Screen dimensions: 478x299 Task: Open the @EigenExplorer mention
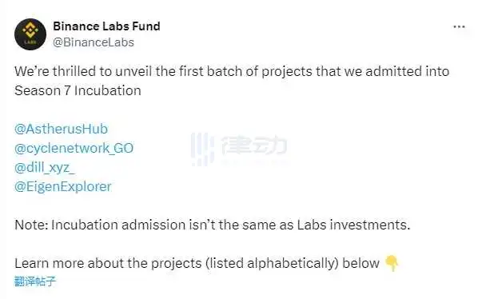click(x=63, y=186)
